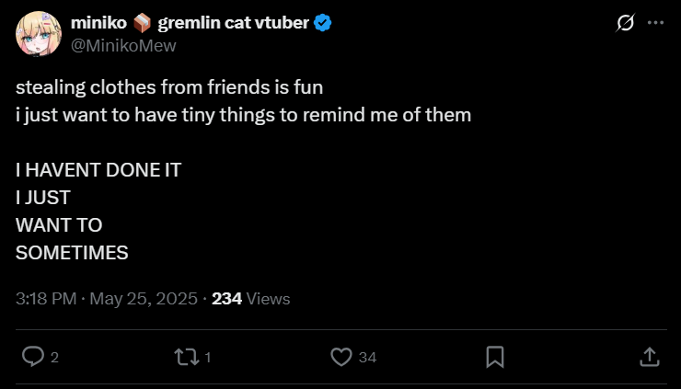Screen dimensions: 681x389
Task: Open the Grok explain-post icon
Action: pyautogui.click(x=626, y=23)
